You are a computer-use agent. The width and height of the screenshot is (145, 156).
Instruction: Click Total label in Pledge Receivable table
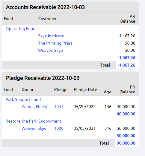coord(104,143)
